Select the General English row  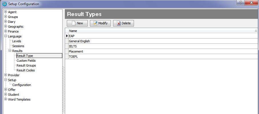pyautogui.click(x=163, y=41)
